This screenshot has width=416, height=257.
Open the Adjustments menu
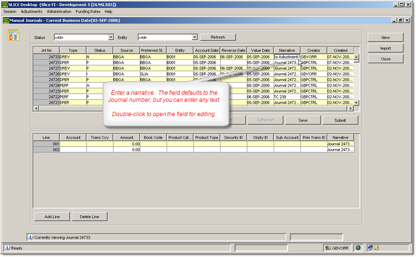point(31,11)
